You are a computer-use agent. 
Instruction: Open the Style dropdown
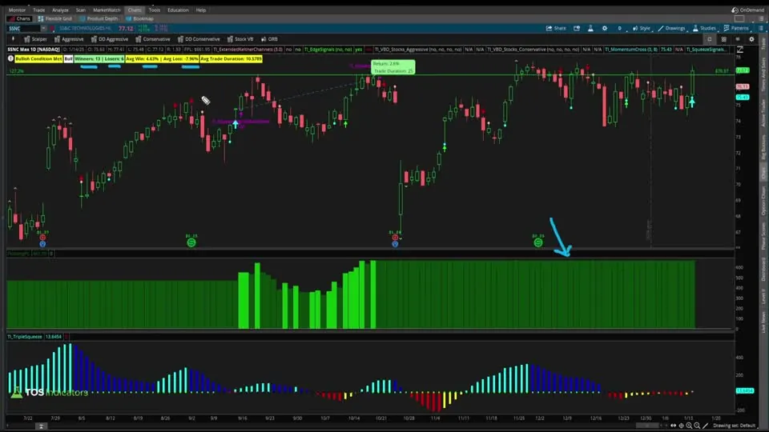(642, 29)
